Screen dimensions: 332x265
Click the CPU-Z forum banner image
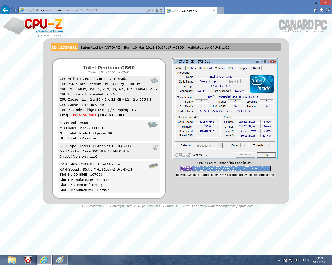pyautogui.click(x=225, y=168)
